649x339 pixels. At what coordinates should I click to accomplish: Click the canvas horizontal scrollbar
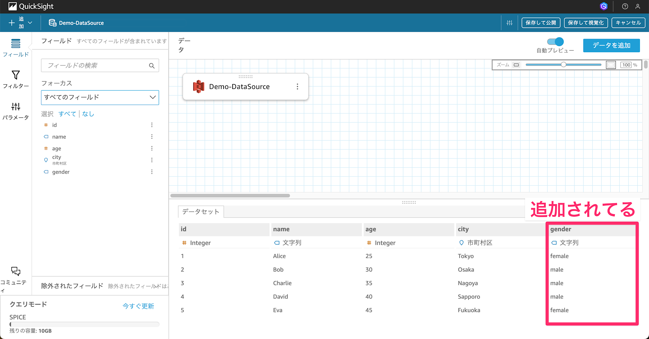click(x=230, y=195)
